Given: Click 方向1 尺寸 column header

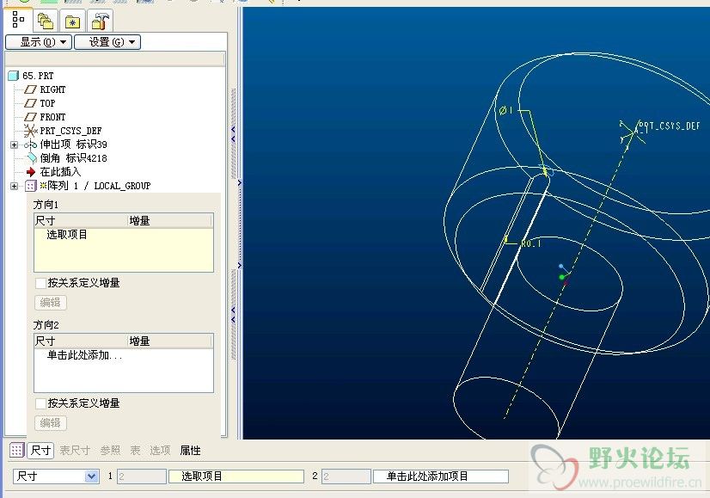Looking at the screenshot, I should (x=81, y=221).
